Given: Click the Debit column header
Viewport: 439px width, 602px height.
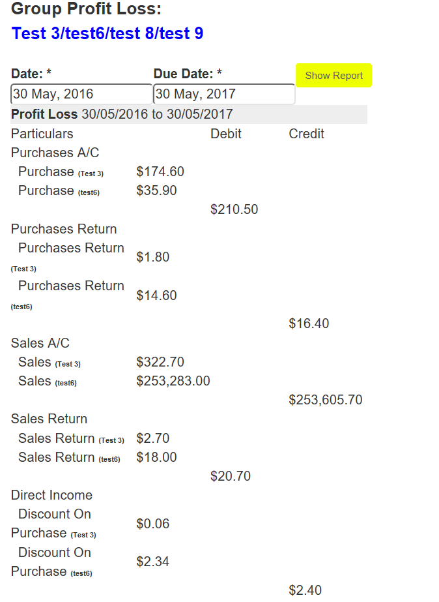Looking at the screenshot, I should tap(226, 134).
